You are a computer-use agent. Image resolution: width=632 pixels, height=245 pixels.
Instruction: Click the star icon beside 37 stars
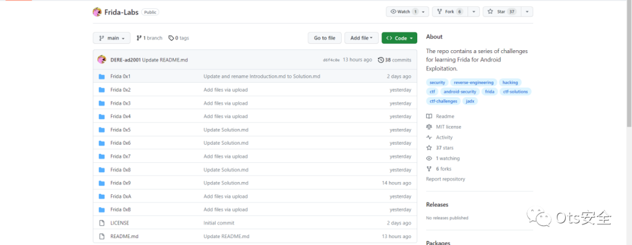click(429, 148)
